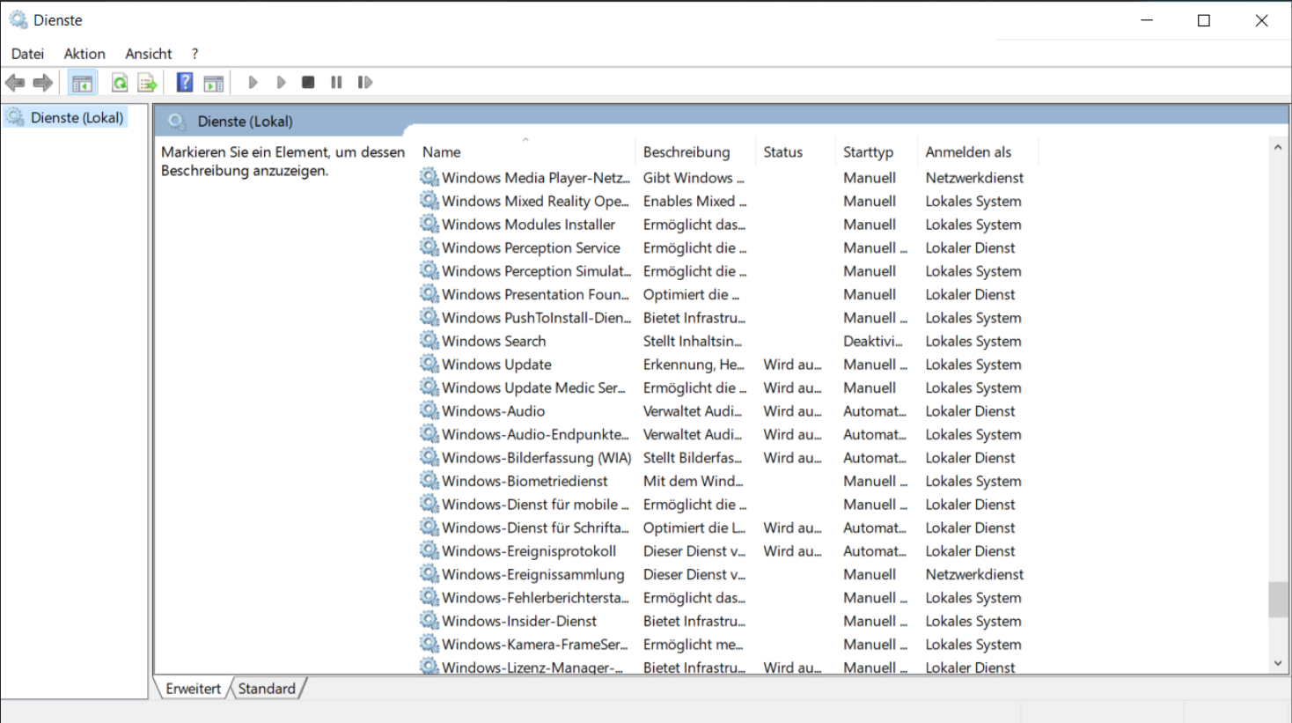Open the Datei menu
The image size is (1292, 723).
(x=27, y=54)
